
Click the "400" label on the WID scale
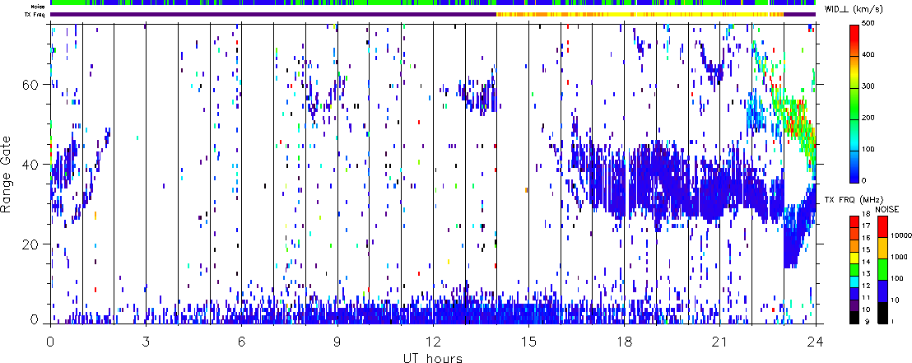point(870,55)
